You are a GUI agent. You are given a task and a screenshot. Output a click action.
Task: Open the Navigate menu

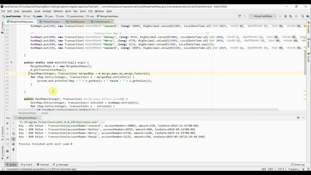pyautogui.click(x=27, y=11)
